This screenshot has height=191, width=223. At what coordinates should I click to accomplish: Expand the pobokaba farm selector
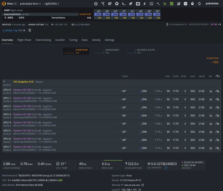pos(30,4)
